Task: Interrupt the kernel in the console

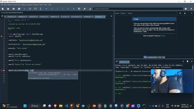Action: pyautogui.click(x=183, y=61)
